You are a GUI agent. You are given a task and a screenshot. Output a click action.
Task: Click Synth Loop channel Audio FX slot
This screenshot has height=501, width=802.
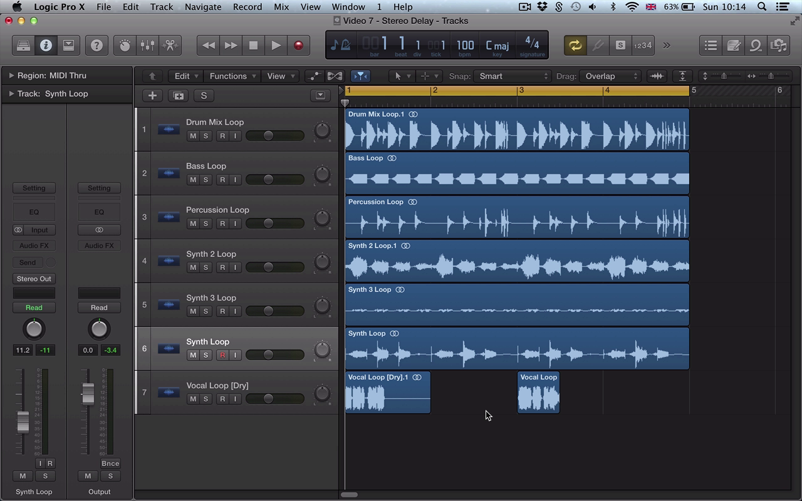tap(34, 245)
